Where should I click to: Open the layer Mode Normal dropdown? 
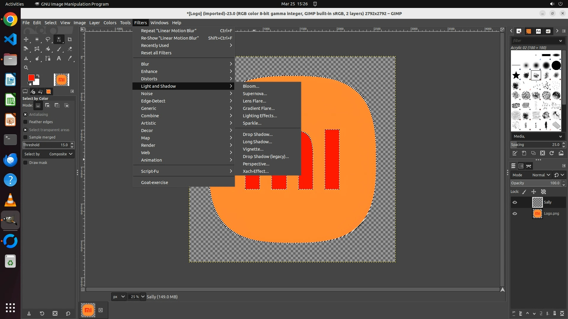click(x=541, y=175)
